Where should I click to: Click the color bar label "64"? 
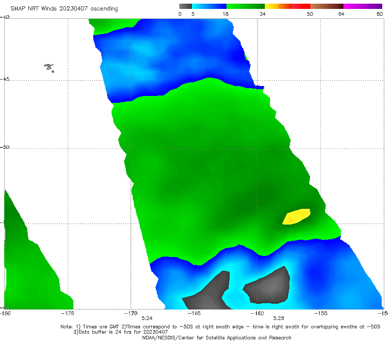341,14
